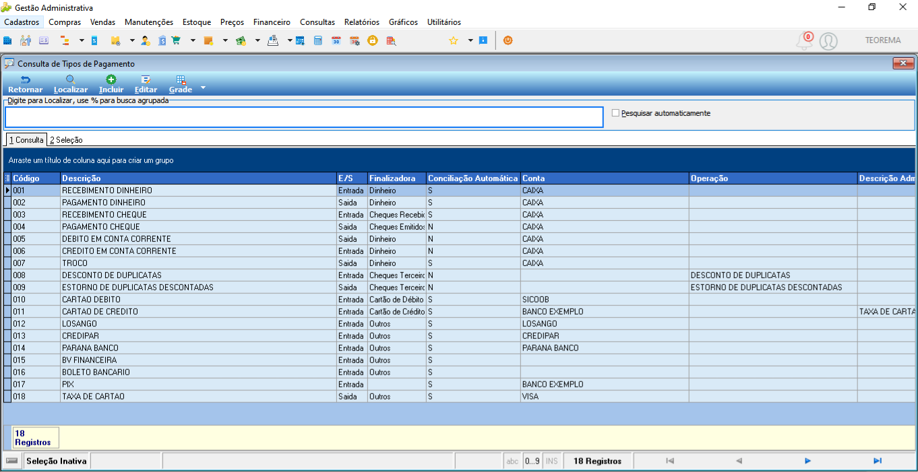Expand the dropdown next to favorites star

tap(470, 40)
